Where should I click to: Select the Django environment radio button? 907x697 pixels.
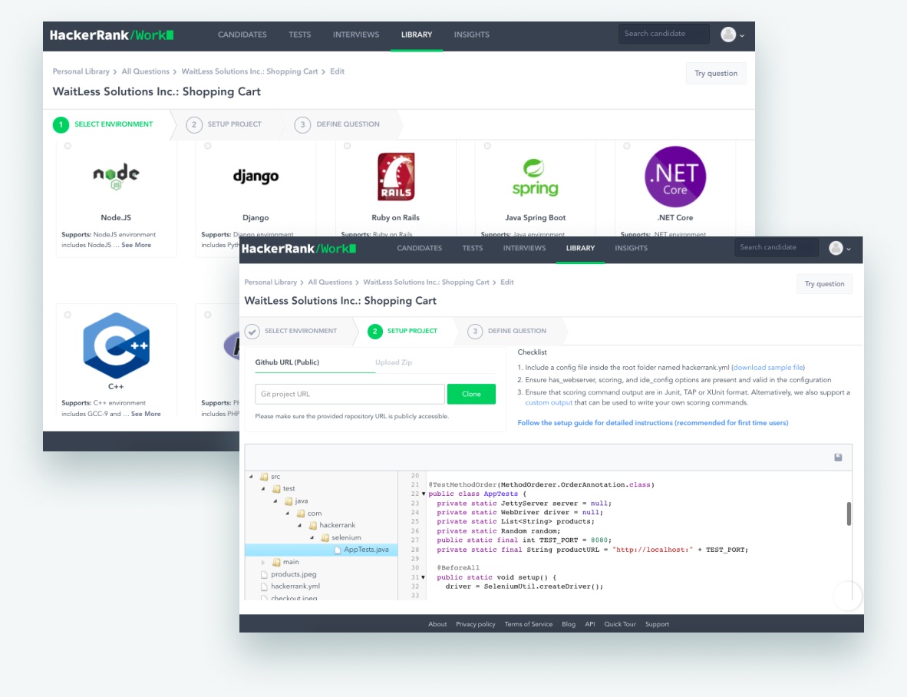point(208,146)
